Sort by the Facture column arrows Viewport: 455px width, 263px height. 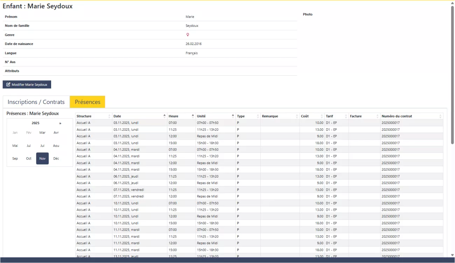tap(377, 116)
